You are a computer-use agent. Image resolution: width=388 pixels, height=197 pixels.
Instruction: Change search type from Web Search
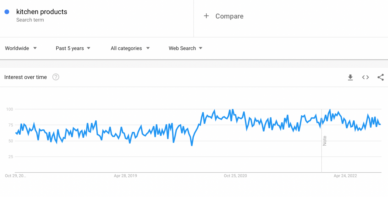(x=182, y=48)
